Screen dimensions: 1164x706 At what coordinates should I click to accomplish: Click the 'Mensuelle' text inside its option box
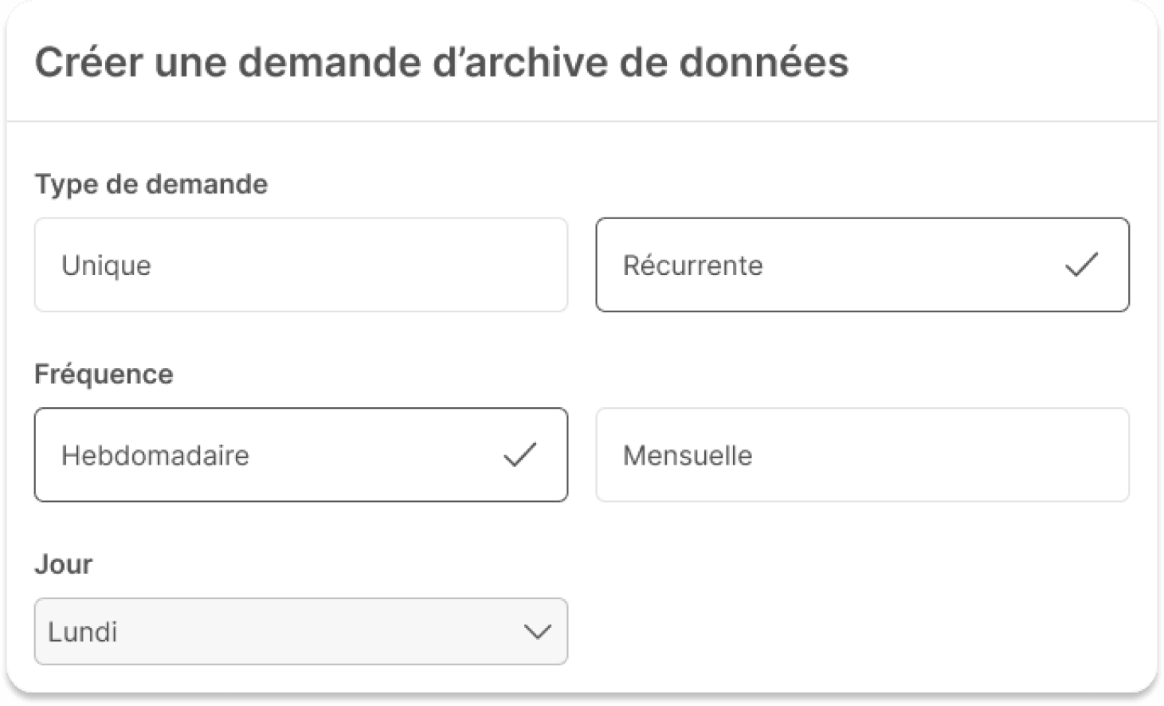pyautogui.click(x=688, y=455)
